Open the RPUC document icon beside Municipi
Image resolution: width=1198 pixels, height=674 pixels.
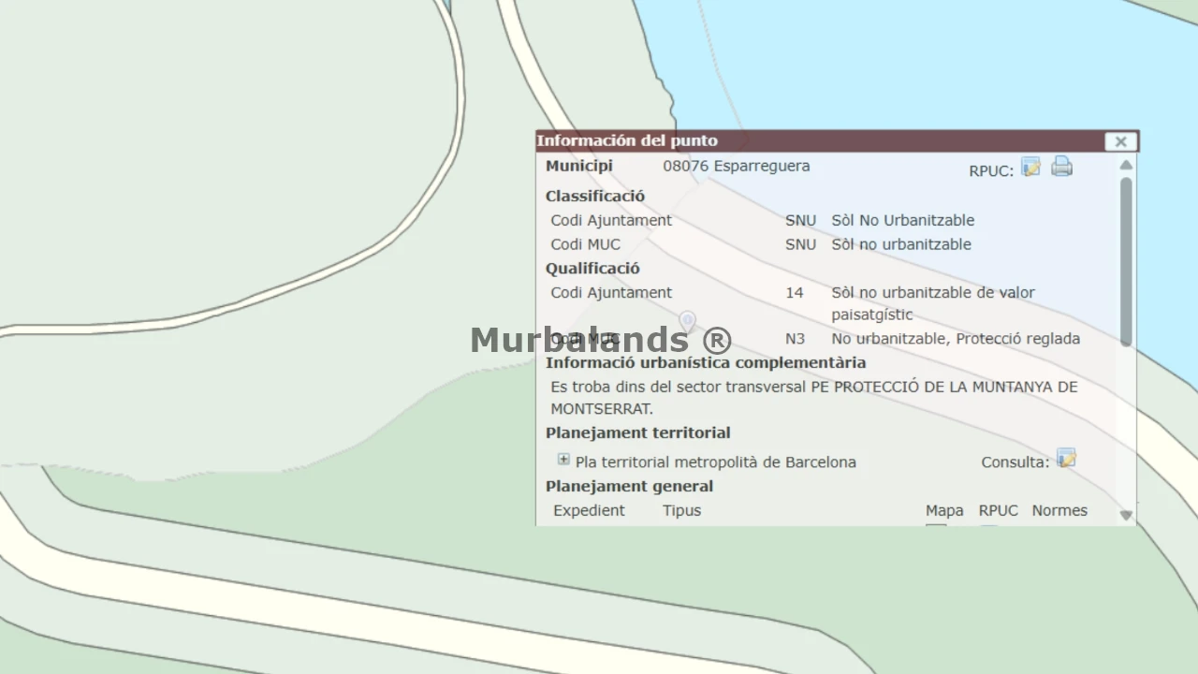coord(1031,168)
